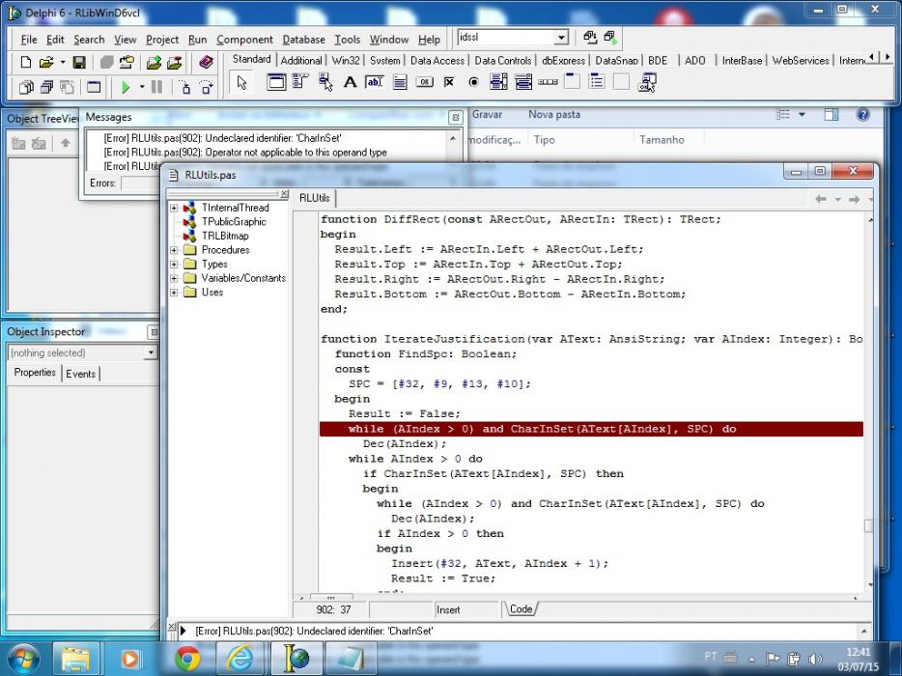Image resolution: width=902 pixels, height=676 pixels.
Task: Run the project with green arrow
Action: [126, 87]
